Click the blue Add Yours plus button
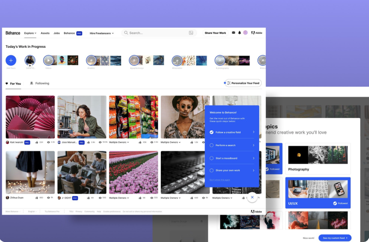 (11, 61)
